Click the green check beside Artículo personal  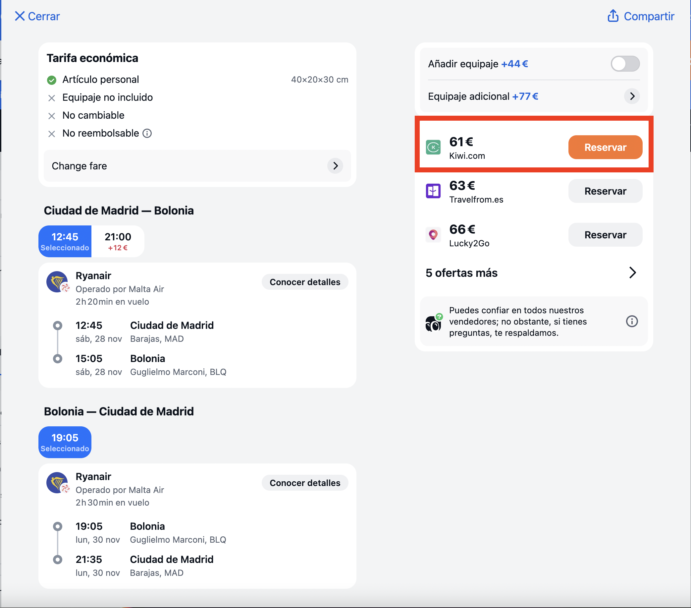click(52, 80)
